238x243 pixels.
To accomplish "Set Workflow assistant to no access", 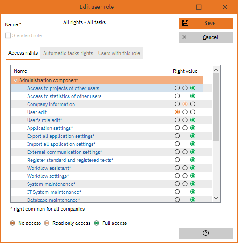I will pos(177,168).
